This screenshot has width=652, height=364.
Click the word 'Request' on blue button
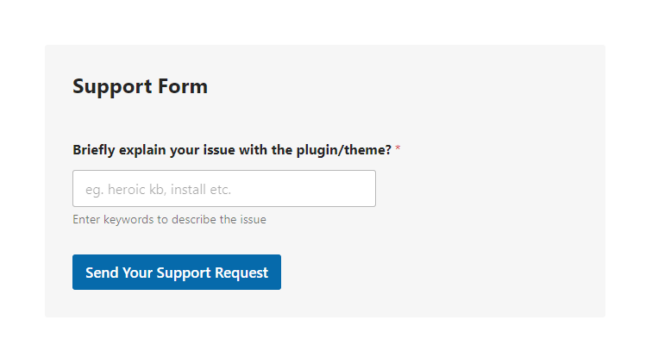click(x=241, y=273)
